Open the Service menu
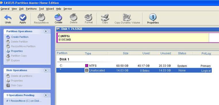 (68, 9)
